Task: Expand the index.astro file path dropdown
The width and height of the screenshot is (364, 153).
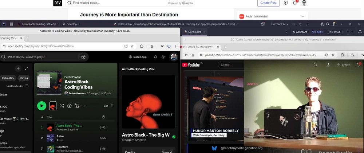Action: [x=177, y=24]
